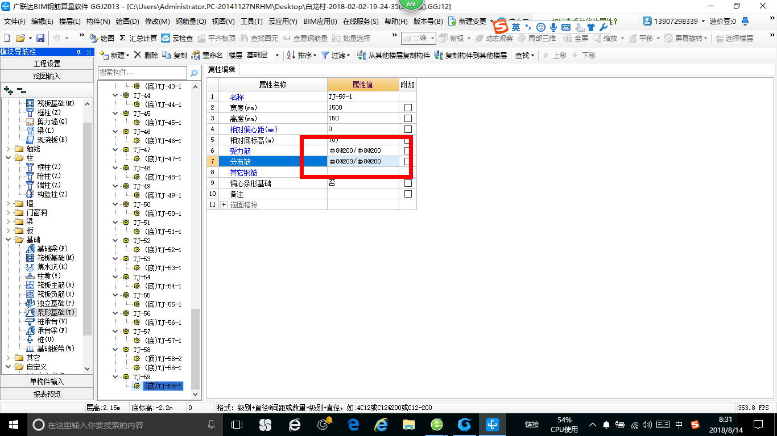This screenshot has width=777, height=436.
Task: Expand 锚固搭接 property row
Action: (224, 205)
